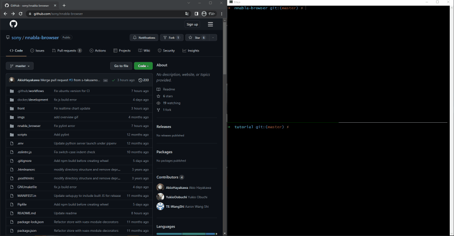Viewport: 454px width, 236px height.
Task: Toggle Chrome side panel icon
Action: [x=196, y=14]
